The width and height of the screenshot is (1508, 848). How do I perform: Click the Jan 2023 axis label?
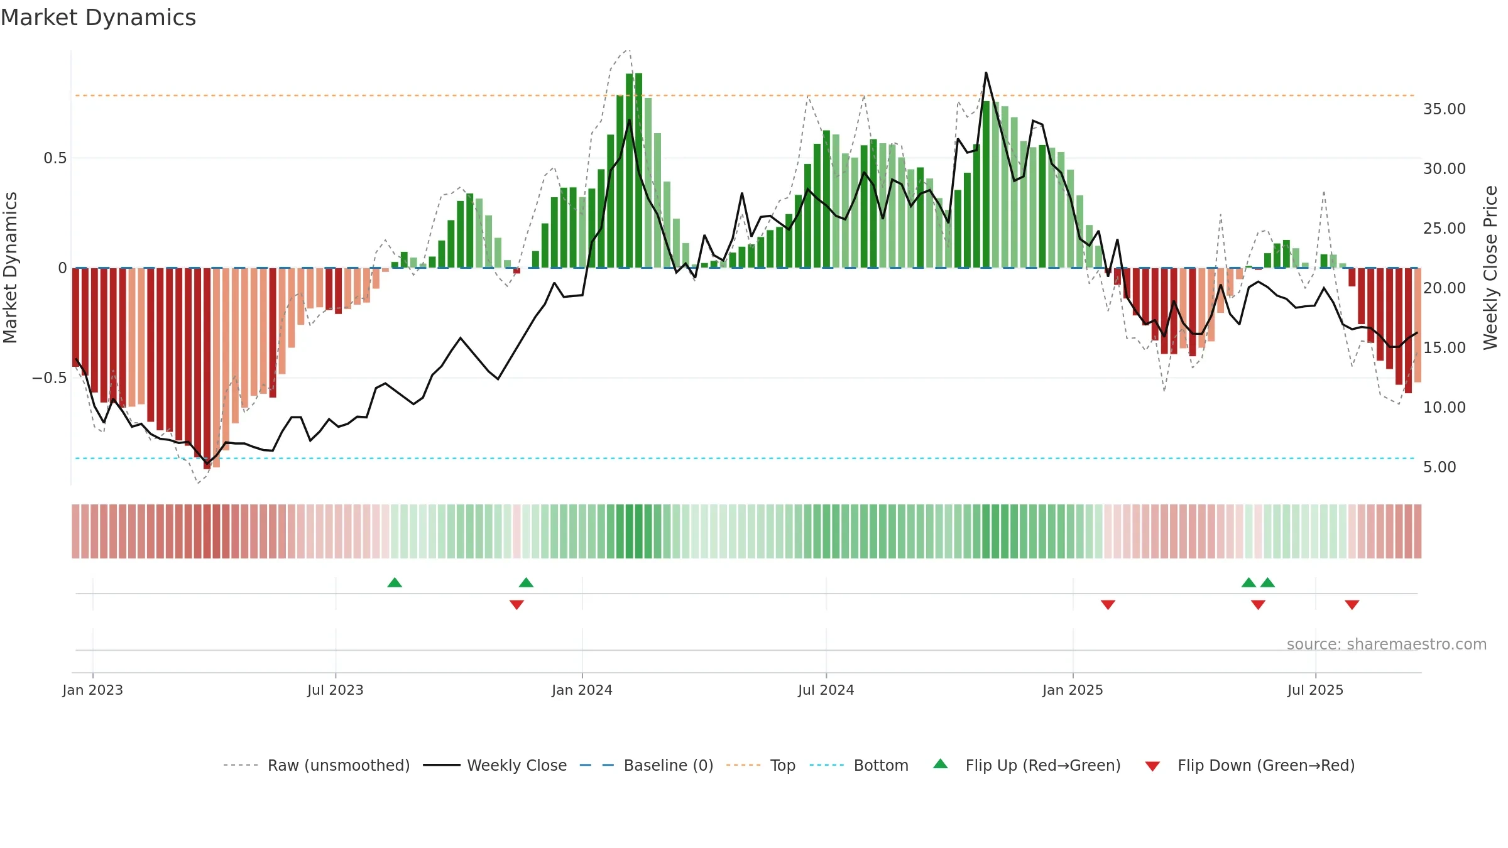(93, 690)
